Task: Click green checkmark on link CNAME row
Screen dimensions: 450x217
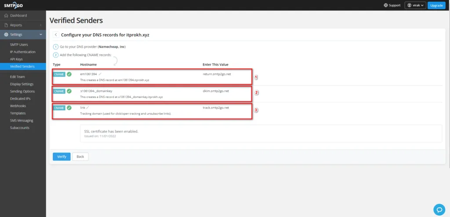Action: tap(69, 108)
